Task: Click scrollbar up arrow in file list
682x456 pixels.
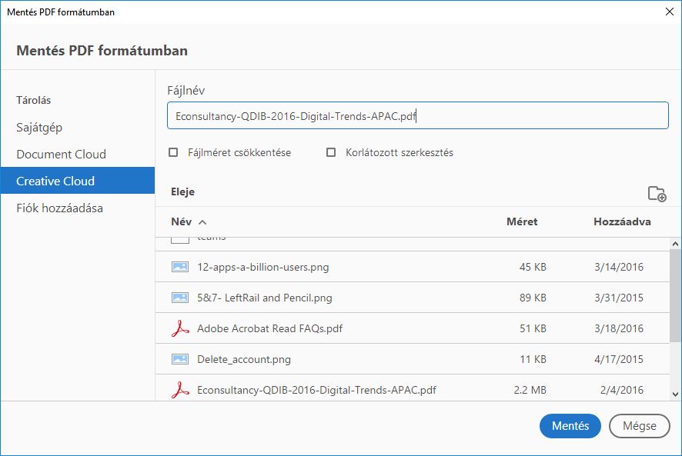Action: [675, 244]
